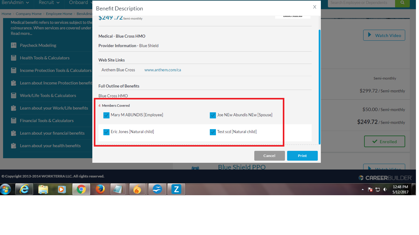419x235 pixels.
Task: Click the Work/Life benefits clipboard icon
Action: pyautogui.click(x=13, y=108)
